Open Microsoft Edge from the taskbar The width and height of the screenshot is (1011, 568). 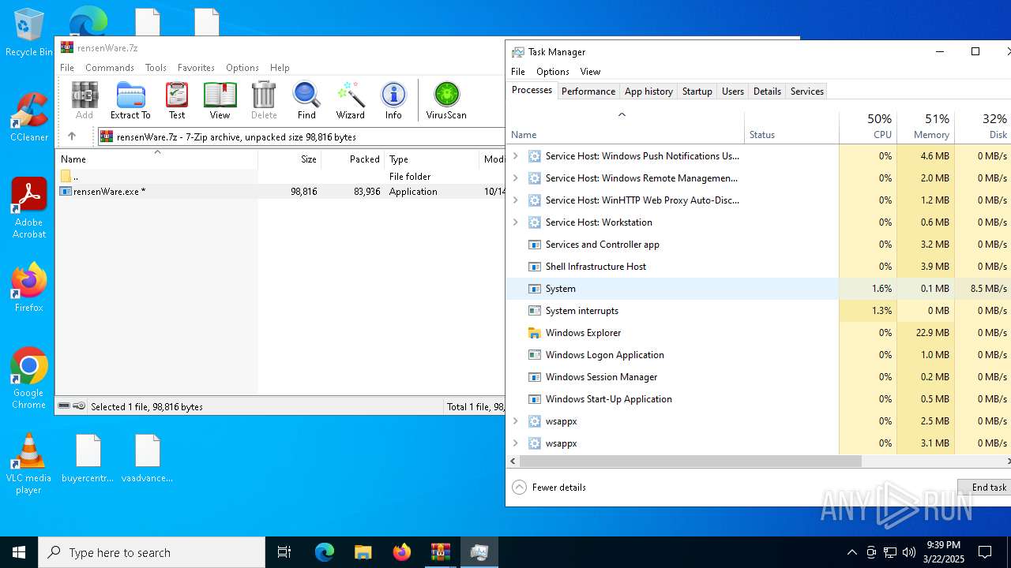point(325,552)
